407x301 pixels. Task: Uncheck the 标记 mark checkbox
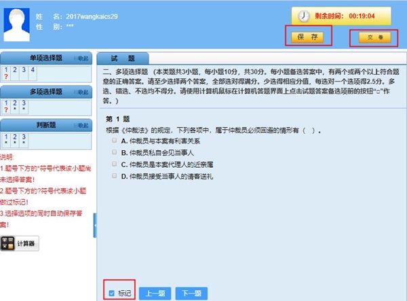click(112, 294)
